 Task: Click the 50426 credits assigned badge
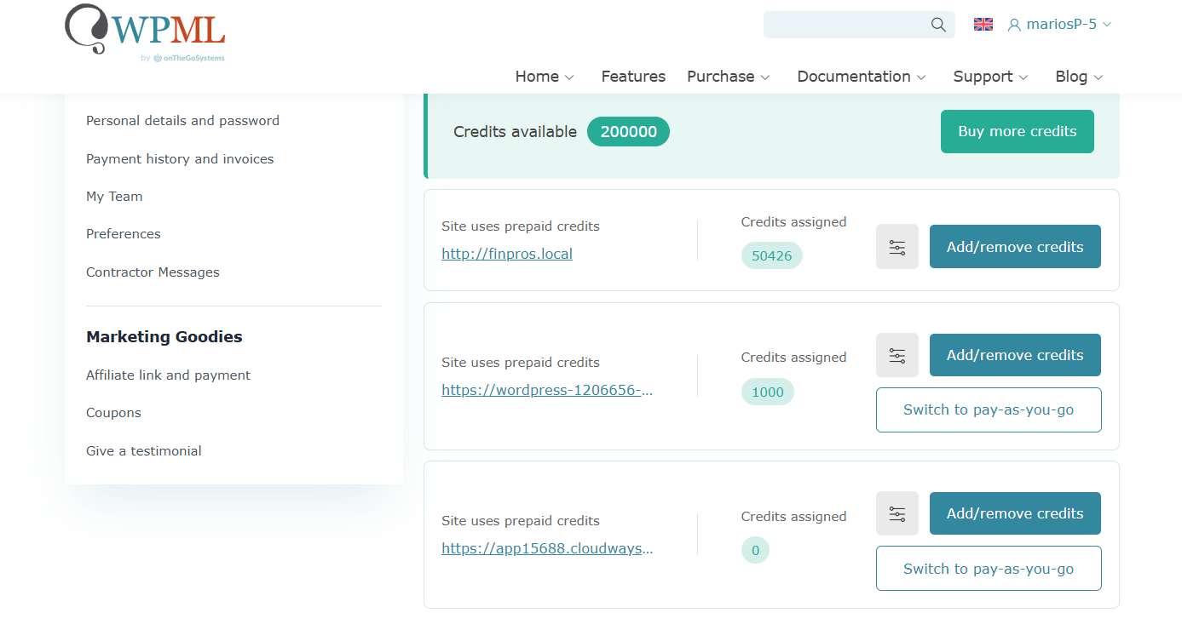771,255
